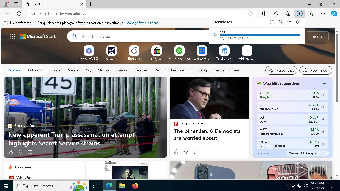This screenshot has height=191, width=340.
Task: Click Import favorites button
Action: click(x=18, y=23)
